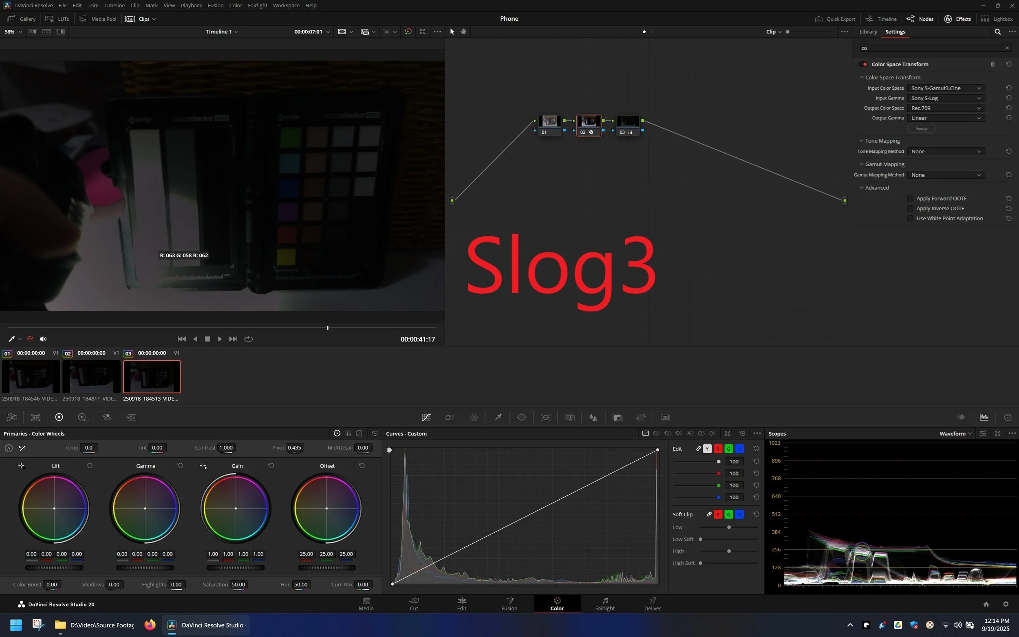
Task: Click the loop playback icon
Action: click(x=249, y=339)
